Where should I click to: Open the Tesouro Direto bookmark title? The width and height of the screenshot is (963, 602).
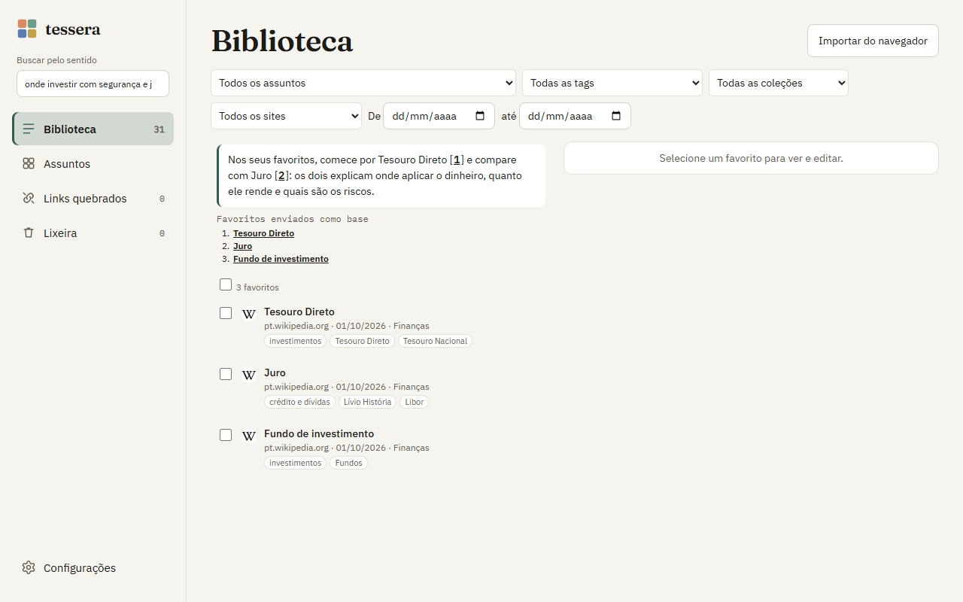point(299,312)
